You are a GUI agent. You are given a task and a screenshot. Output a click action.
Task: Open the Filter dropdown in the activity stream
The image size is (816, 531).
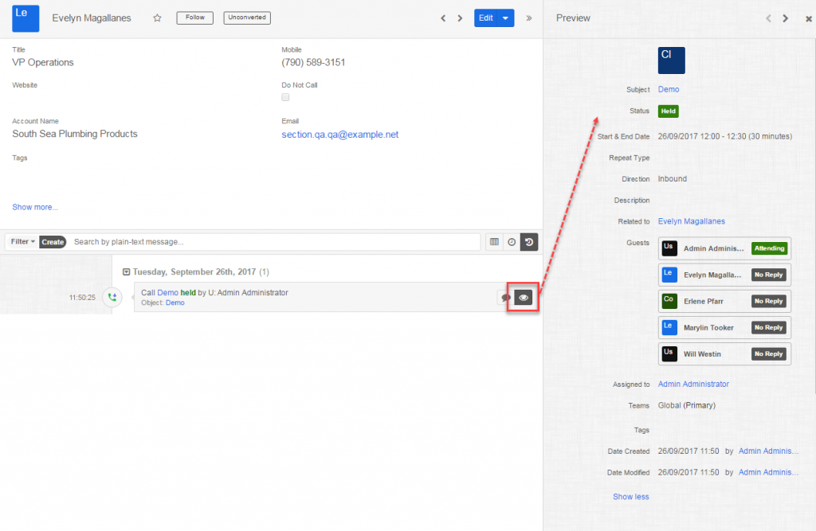[22, 242]
